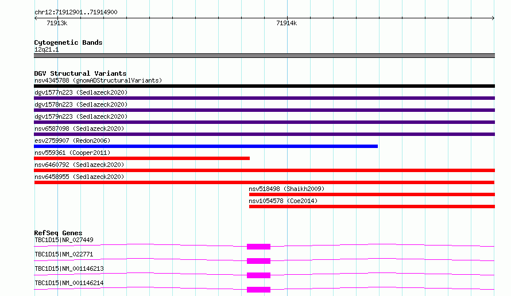The width and height of the screenshot is (511, 296).
Task: Click the purple dgv1577n223 variant bar
Action: (x=264, y=98)
